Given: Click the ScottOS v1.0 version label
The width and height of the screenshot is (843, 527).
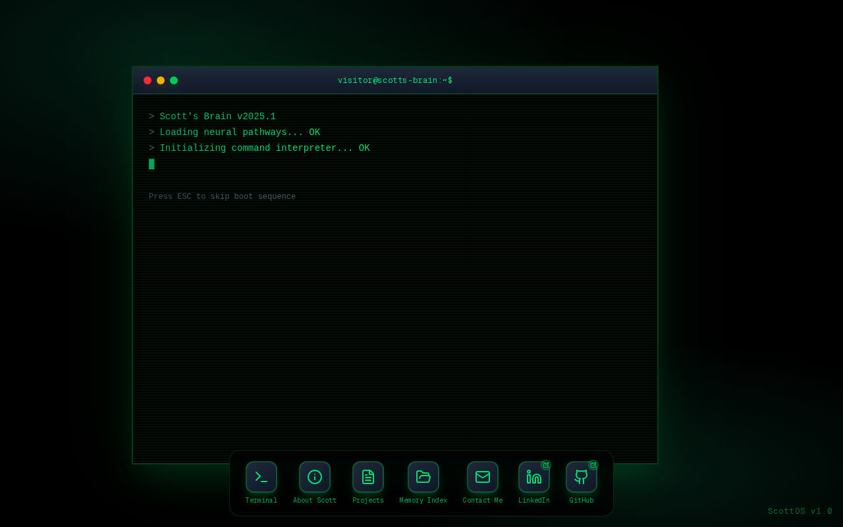Looking at the screenshot, I should coord(800,511).
